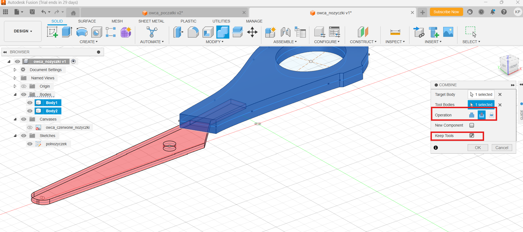The height and width of the screenshot is (232, 523).
Task: Expand the Named Views node
Action: tap(15, 78)
